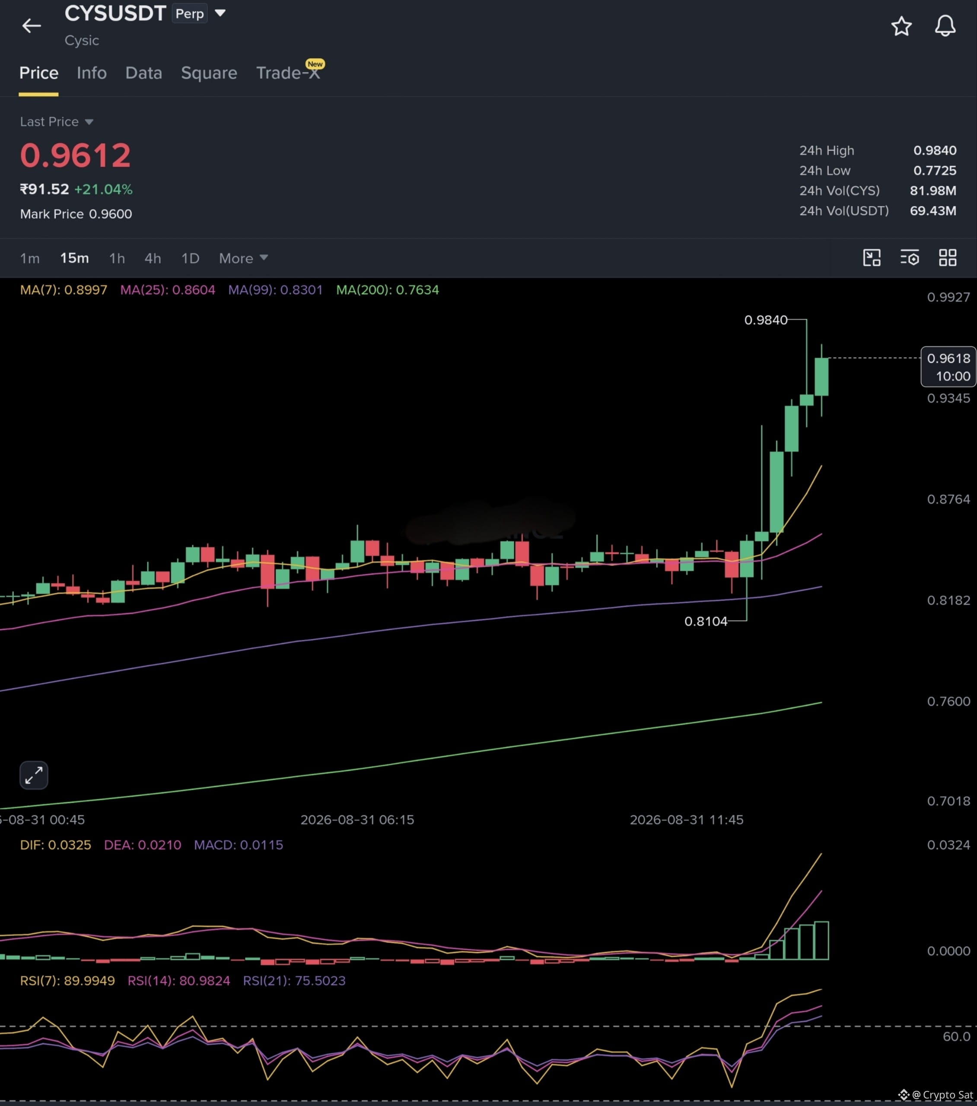Image resolution: width=977 pixels, height=1106 pixels.
Task: Open the Trade-X tab
Action: click(x=288, y=73)
